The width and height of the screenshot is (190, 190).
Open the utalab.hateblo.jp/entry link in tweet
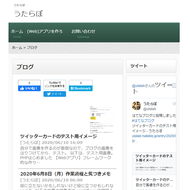(x=154, y=138)
